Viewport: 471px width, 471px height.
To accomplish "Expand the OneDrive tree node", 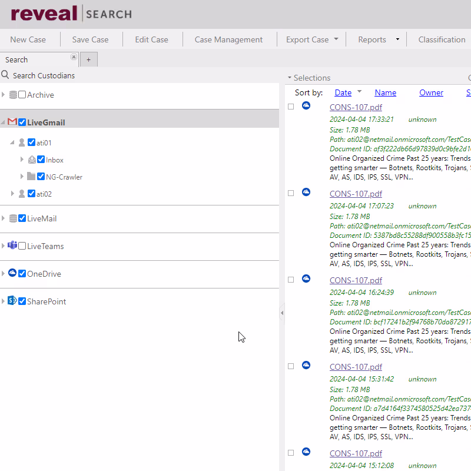I will click(3, 274).
